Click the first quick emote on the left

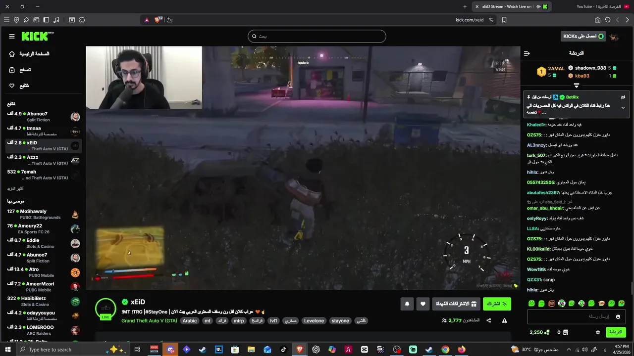[x=531, y=303]
